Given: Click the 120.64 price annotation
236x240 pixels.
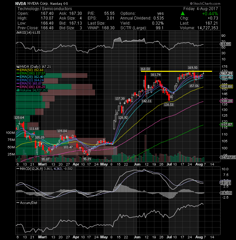Looking at the screenshot, I should (19, 118).
